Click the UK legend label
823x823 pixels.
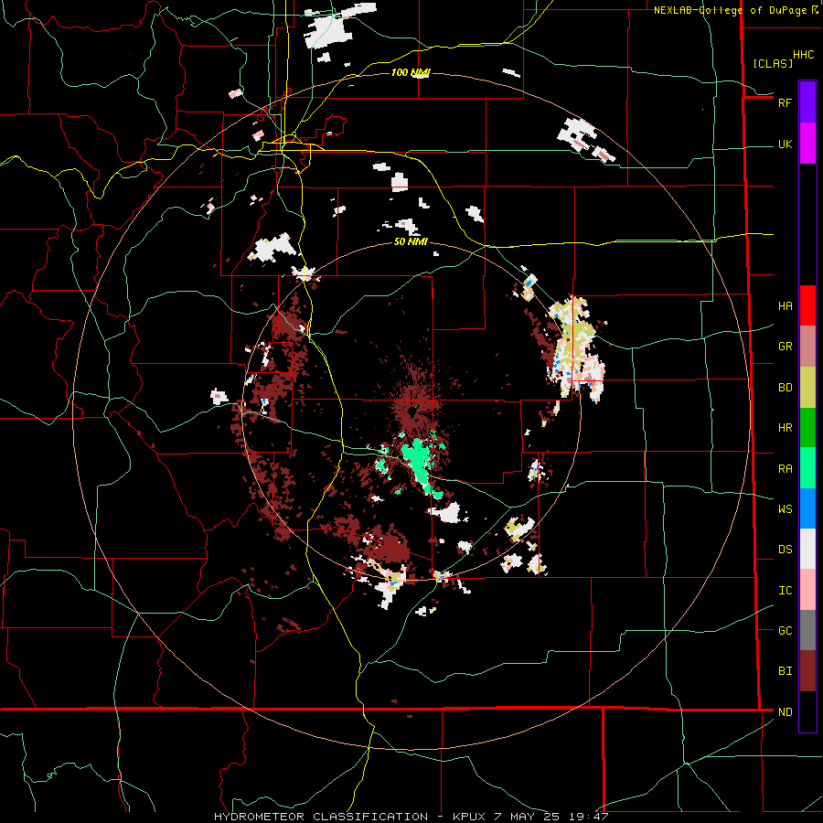point(785,144)
